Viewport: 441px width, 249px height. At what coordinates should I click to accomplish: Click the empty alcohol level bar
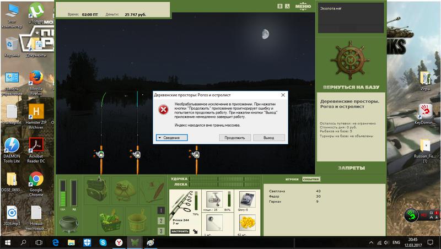pos(74,193)
